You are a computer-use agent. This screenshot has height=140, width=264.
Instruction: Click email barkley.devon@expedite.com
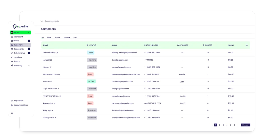tap(124, 52)
